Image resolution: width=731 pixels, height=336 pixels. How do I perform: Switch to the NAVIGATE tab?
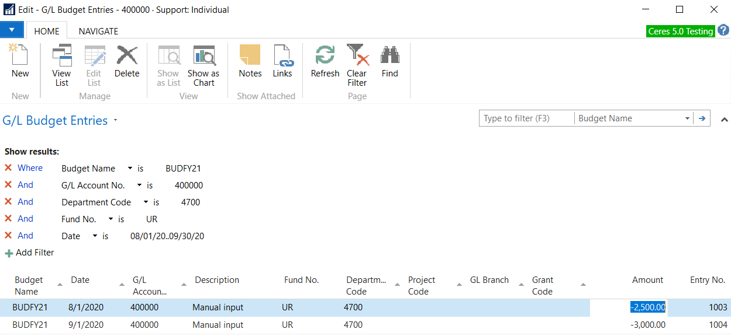click(98, 32)
